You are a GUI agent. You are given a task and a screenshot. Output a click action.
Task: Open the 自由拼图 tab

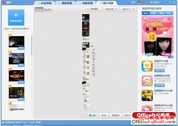[x=45, y=3]
